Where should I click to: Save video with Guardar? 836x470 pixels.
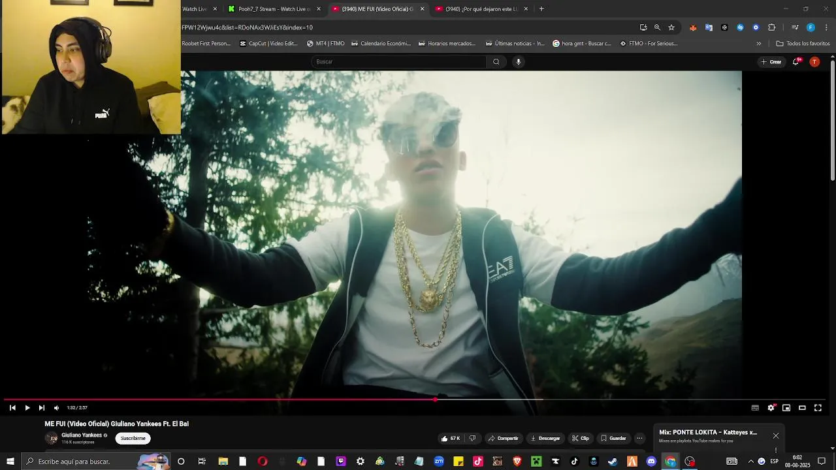coord(613,439)
